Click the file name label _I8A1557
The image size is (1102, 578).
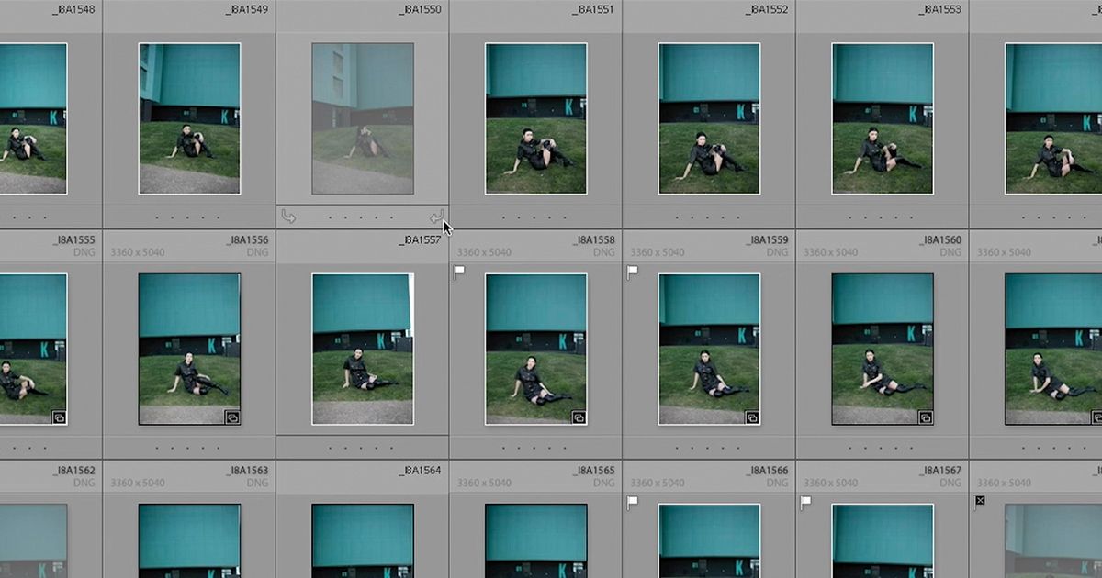click(x=420, y=240)
